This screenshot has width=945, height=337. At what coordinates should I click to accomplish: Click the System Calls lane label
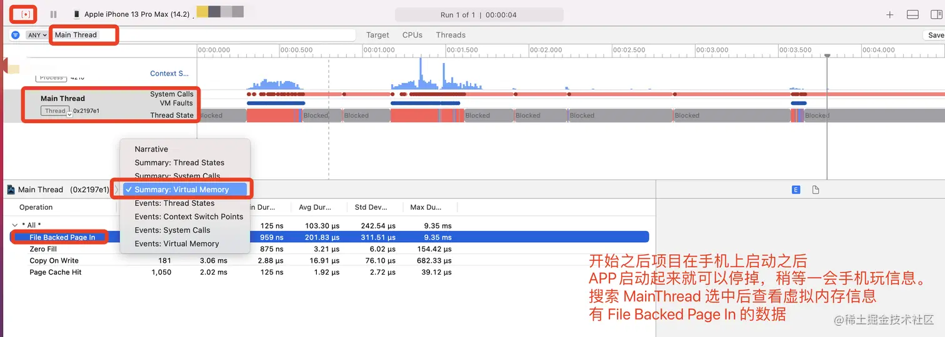[x=171, y=94]
